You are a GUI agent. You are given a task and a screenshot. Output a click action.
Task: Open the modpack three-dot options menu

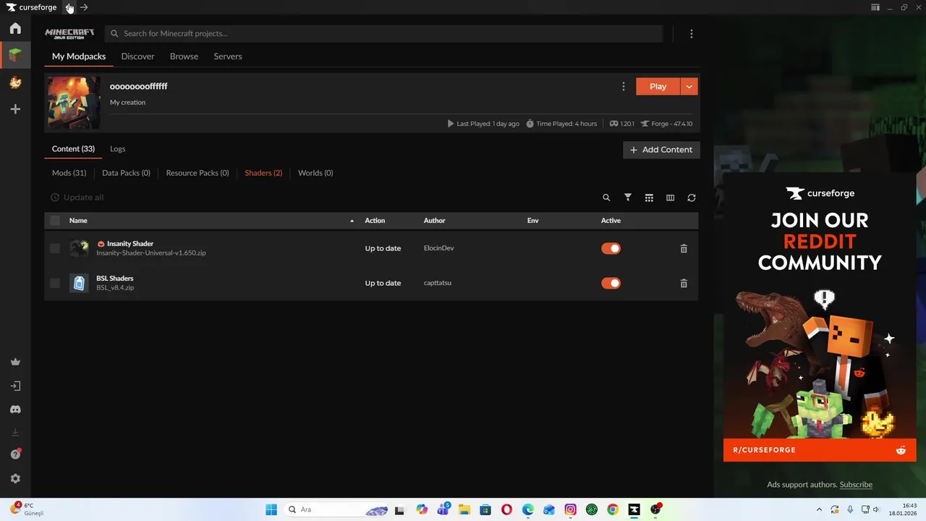click(624, 86)
